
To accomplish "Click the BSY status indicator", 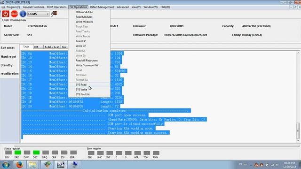I will point(8,153).
